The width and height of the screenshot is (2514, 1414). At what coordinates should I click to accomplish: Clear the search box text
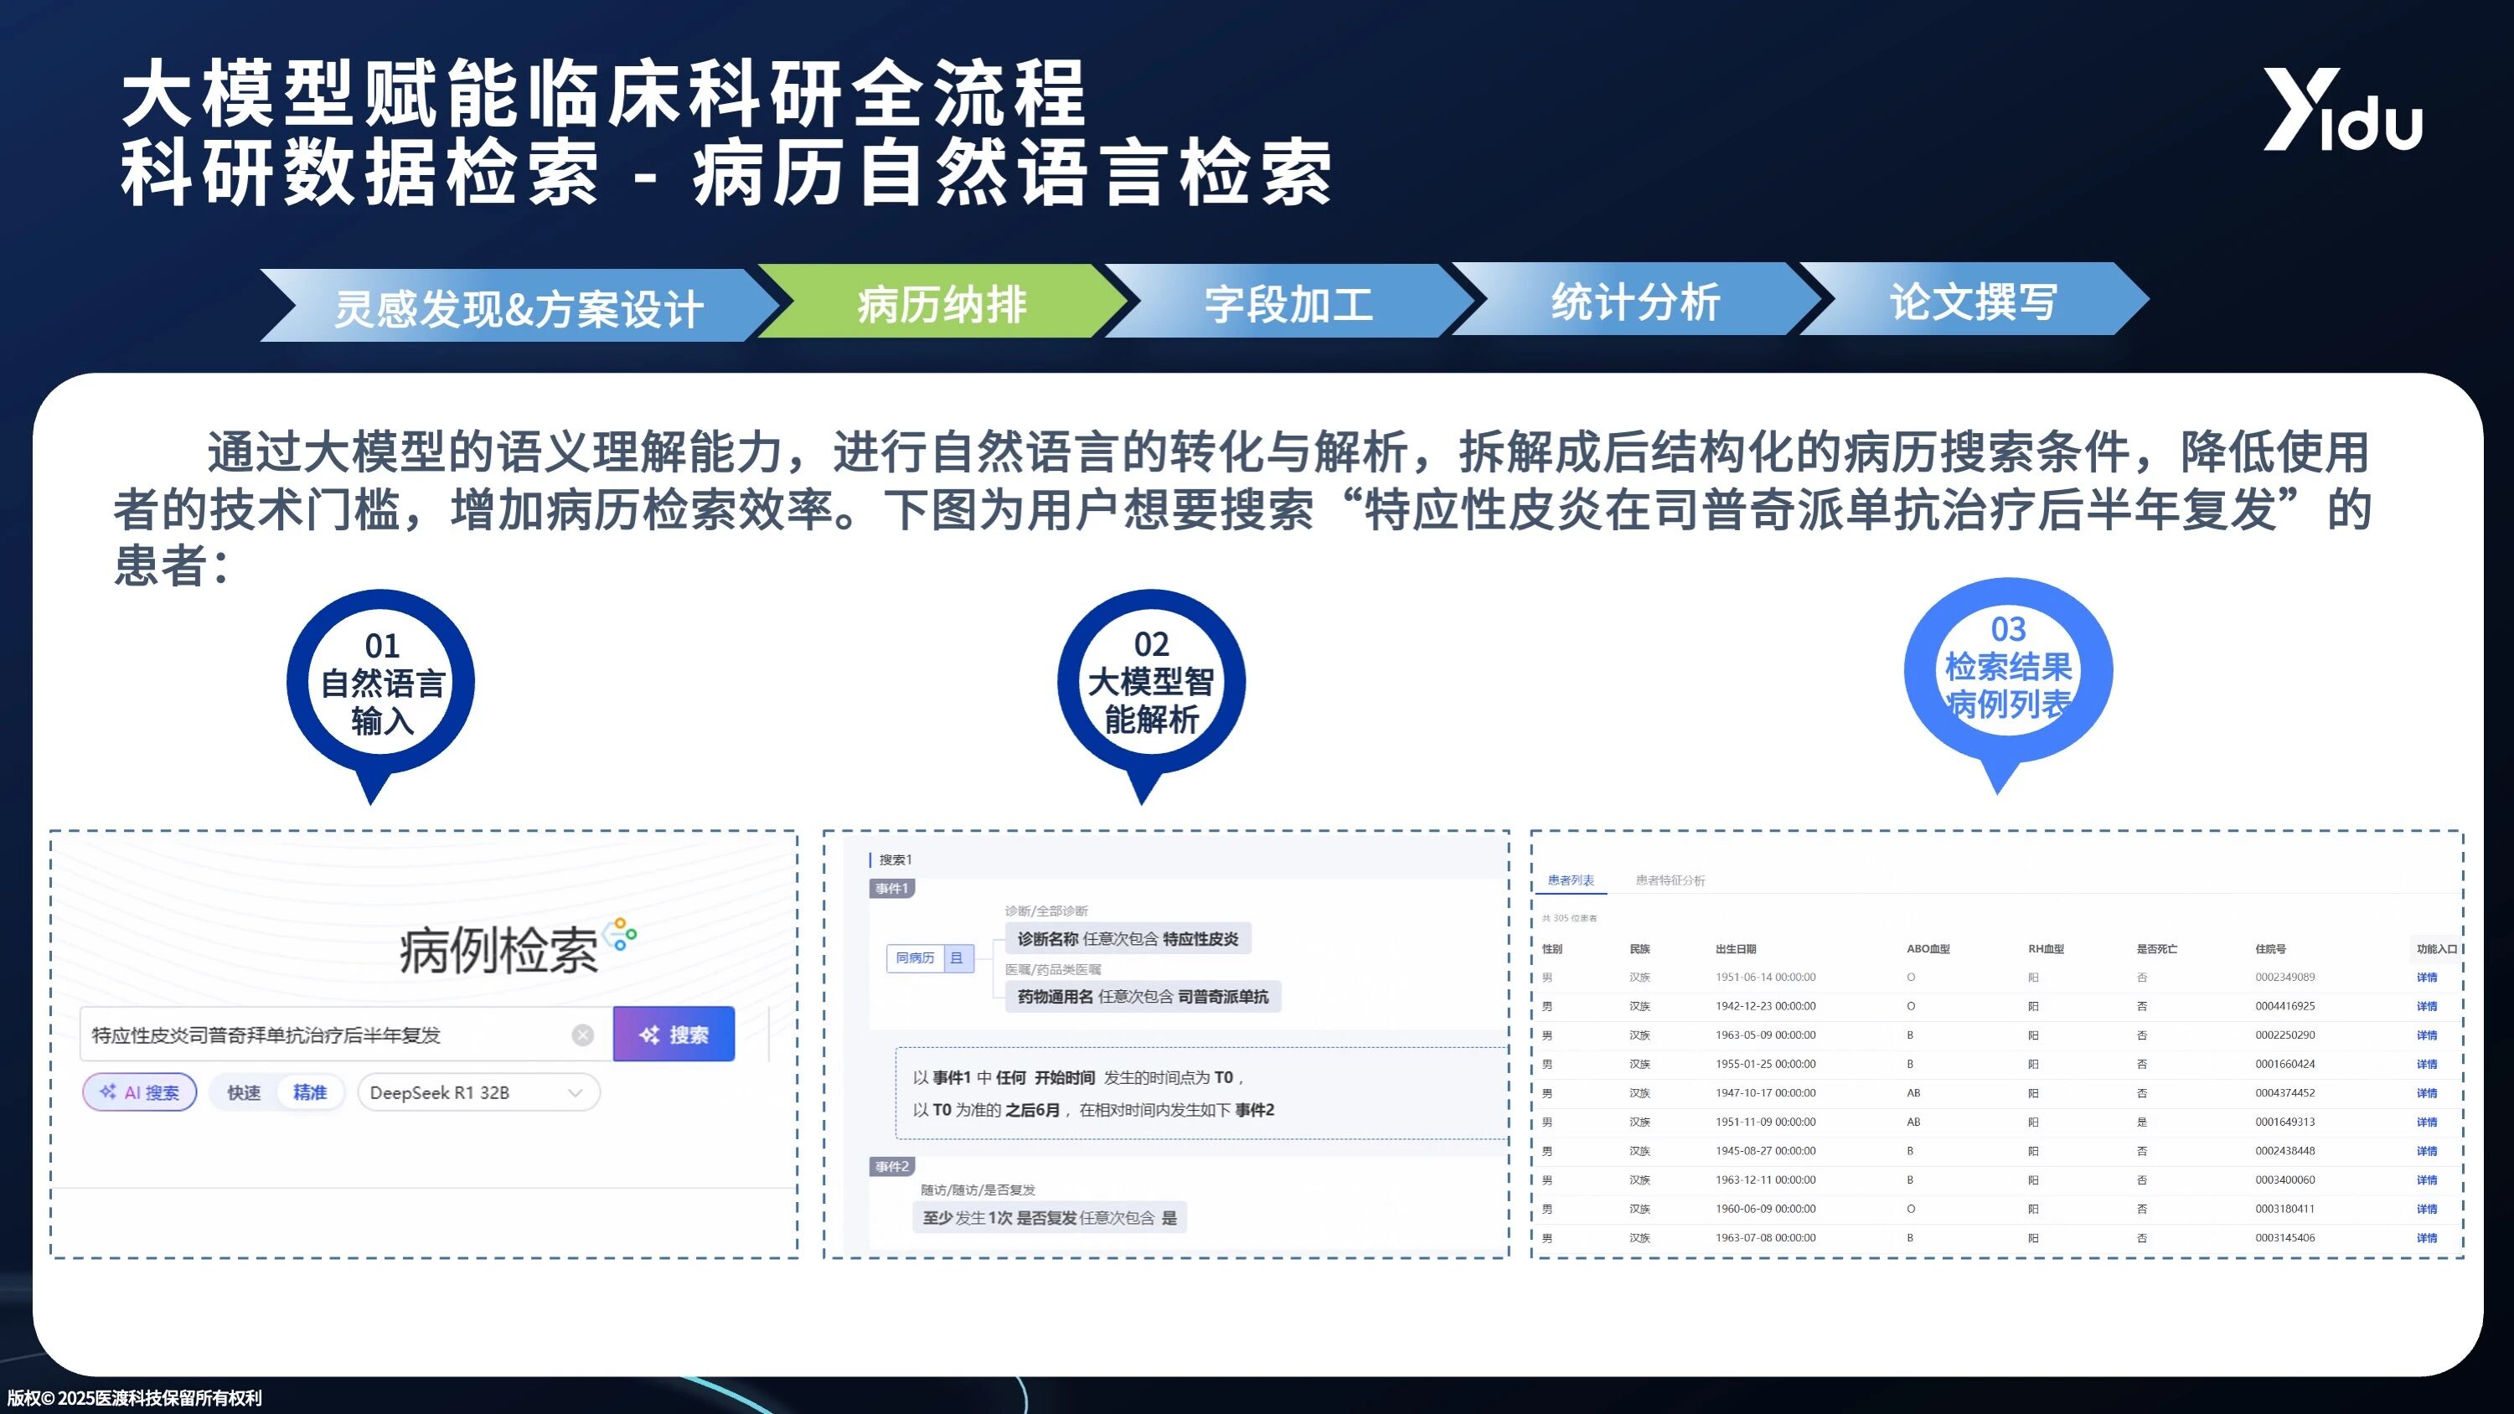click(582, 1035)
